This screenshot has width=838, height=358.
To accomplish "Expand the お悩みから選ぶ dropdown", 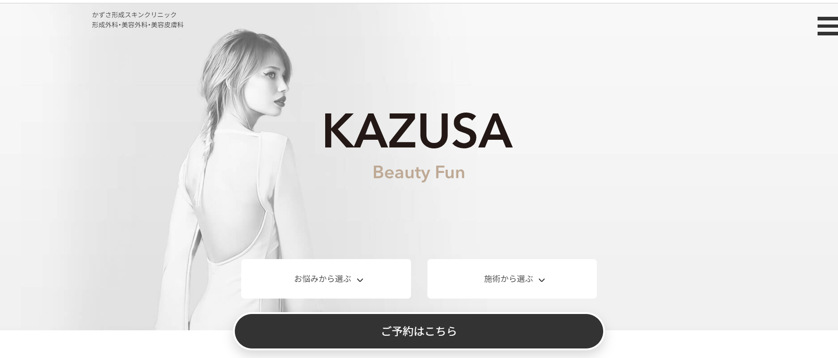I will coord(326,279).
